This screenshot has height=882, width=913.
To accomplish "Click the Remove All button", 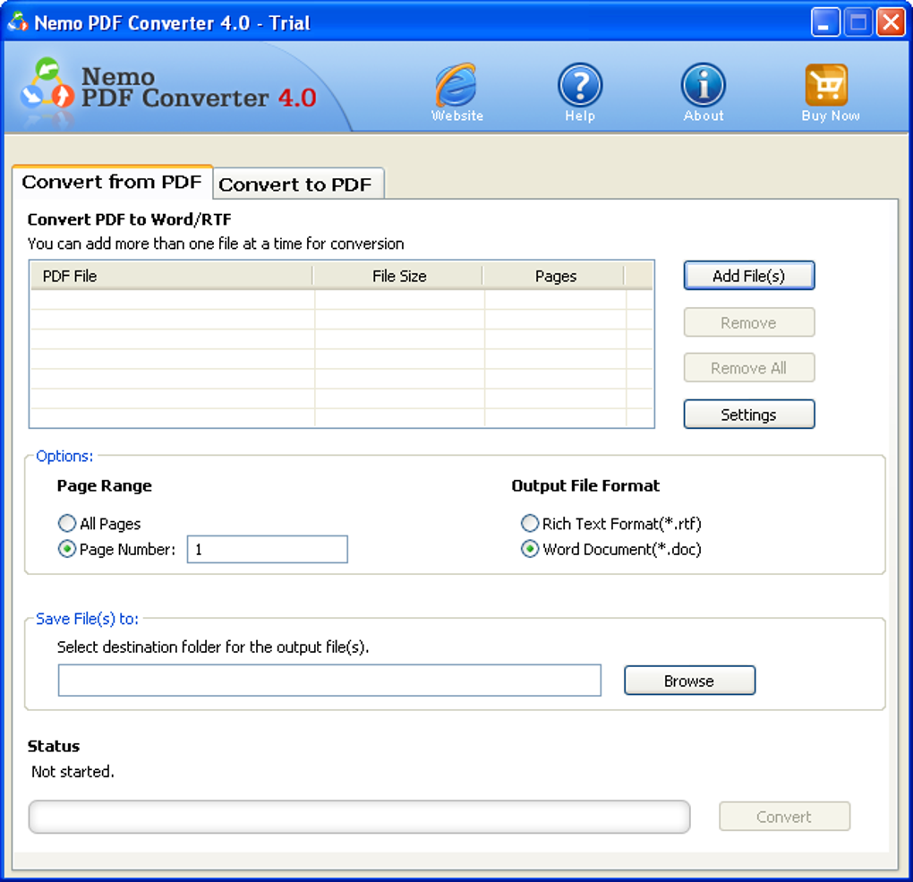I will (x=749, y=368).
